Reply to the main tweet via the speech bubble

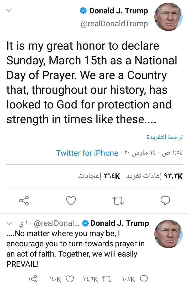[x=165, y=201]
